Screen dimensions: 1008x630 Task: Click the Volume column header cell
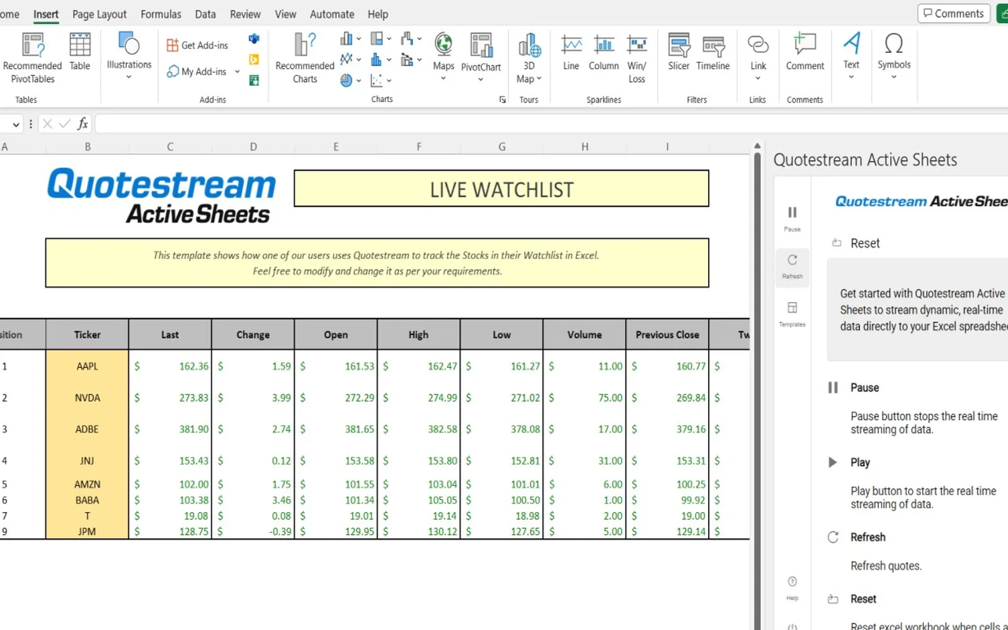(585, 335)
